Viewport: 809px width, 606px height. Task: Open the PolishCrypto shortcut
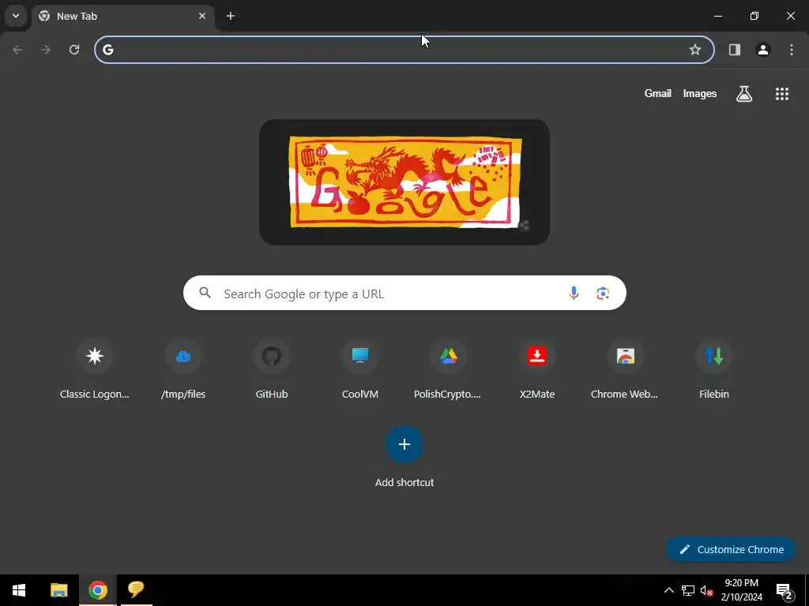(x=449, y=369)
